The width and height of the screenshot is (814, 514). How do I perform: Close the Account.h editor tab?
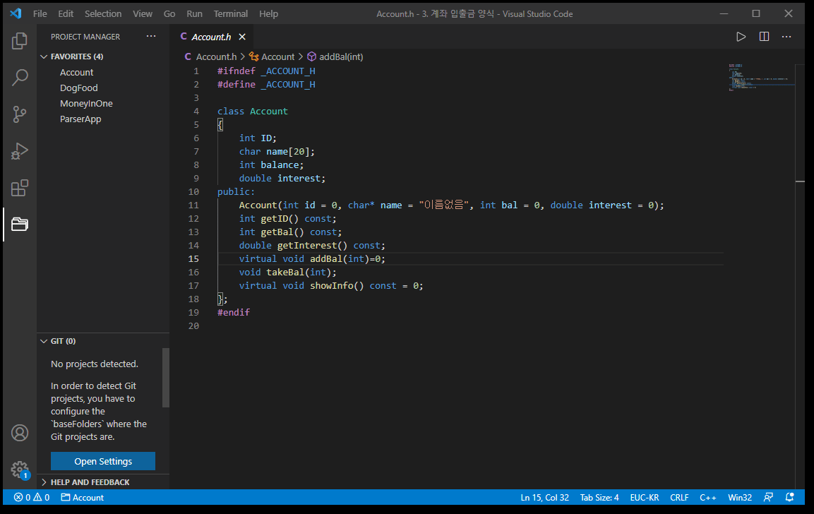(242, 37)
